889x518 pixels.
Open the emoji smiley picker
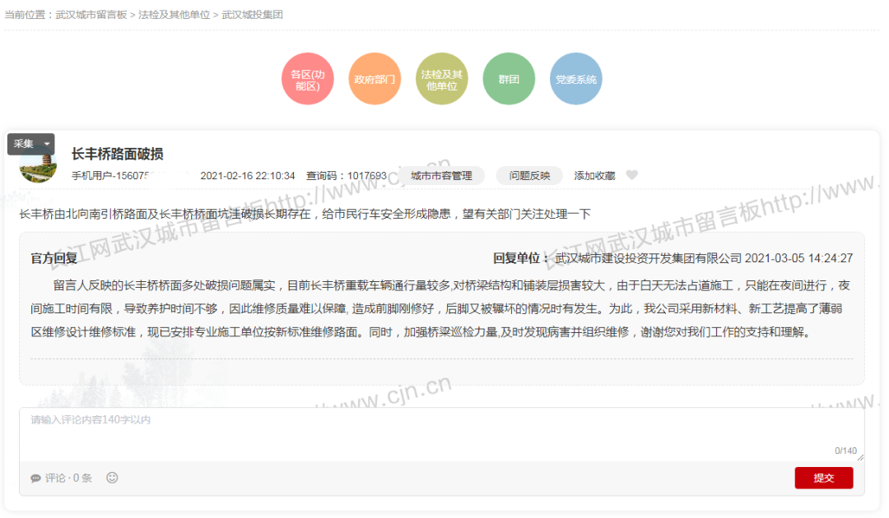click(x=112, y=478)
